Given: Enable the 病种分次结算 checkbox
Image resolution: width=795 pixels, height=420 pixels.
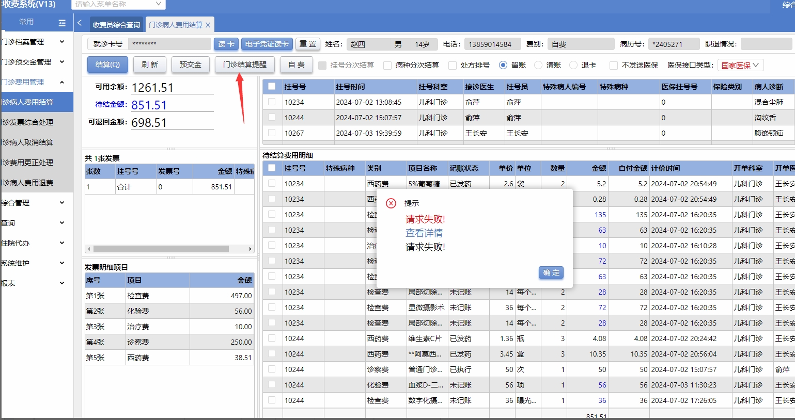Looking at the screenshot, I should tap(387, 66).
